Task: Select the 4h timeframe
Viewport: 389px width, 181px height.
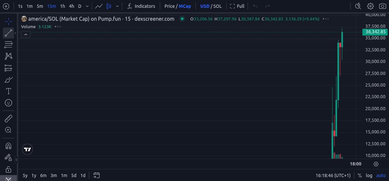Action: click(x=71, y=6)
